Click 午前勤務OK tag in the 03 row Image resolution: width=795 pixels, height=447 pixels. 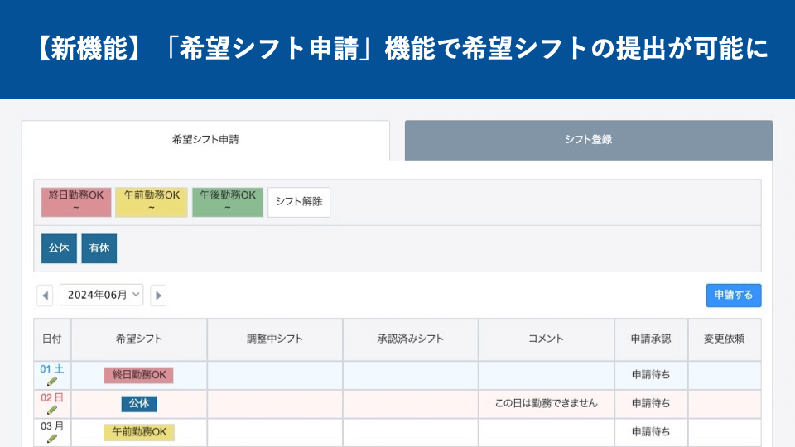click(139, 432)
